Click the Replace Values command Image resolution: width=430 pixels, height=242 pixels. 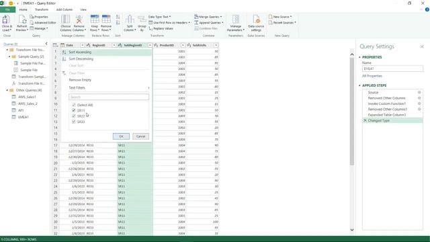click(x=161, y=28)
